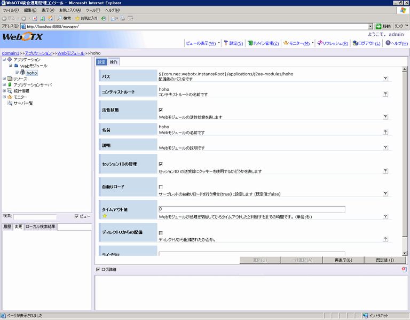Click the アプリケーションサーバ tree icon
410x320 pixels.
point(10,84)
